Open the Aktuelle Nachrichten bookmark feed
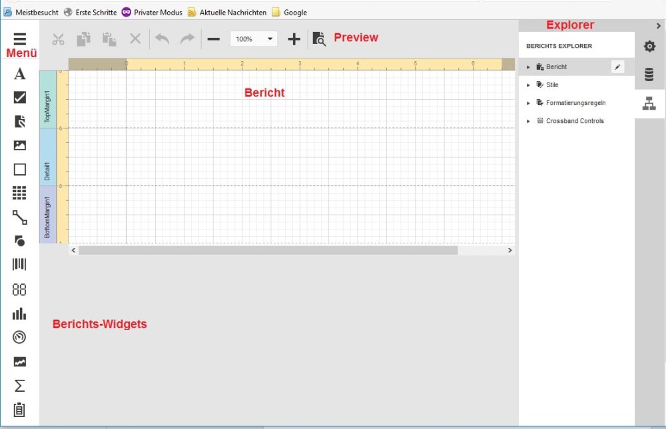666x429 pixels. [x=227, y=13]
